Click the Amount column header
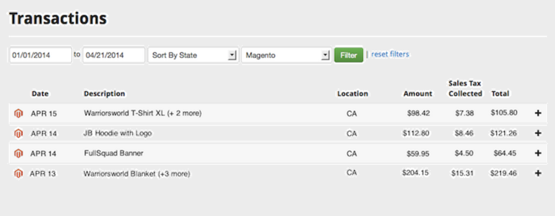Screen dimensions: 555x216 418,94
